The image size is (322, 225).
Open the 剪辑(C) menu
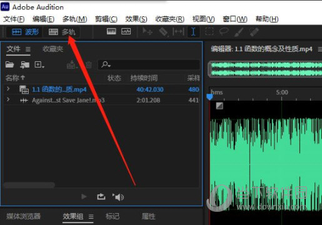(x=106, y=19)
